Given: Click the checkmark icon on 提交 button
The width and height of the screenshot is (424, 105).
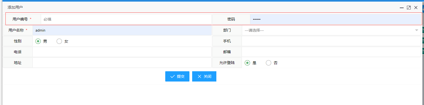Looking at the screenshot, I should pyautogui.click(x=172, y=76).
